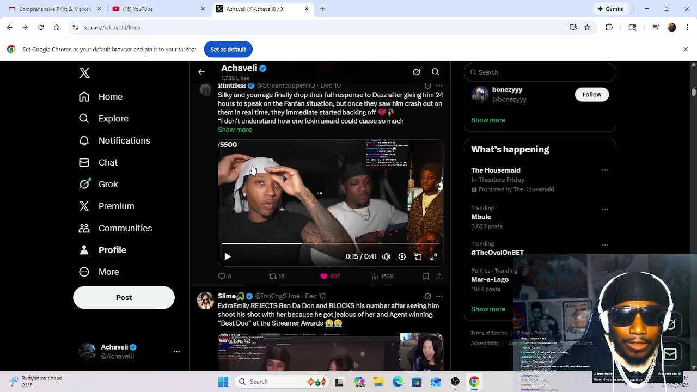Open options for #TheOvalOnBET trend
697x392 pixels.
point(604,245)
